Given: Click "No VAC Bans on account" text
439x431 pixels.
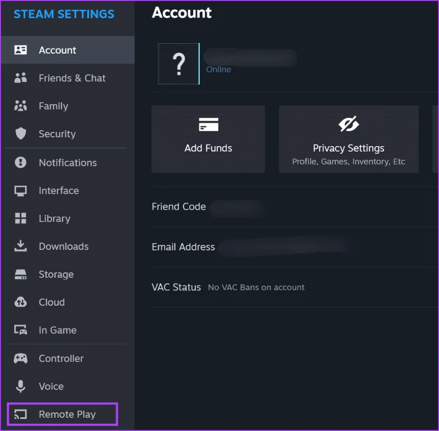Looking at the screenshot, I should coord(256,287).
